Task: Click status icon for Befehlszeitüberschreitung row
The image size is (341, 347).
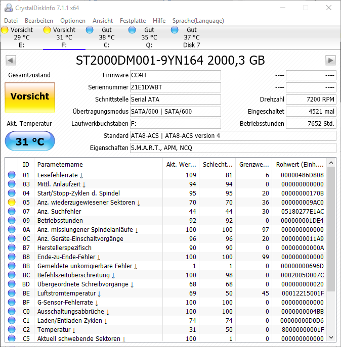Action: pos(12,275)
